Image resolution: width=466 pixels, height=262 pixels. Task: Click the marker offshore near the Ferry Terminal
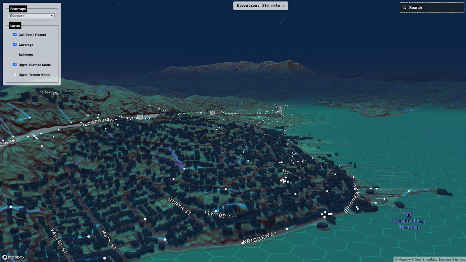pos(409,191)
